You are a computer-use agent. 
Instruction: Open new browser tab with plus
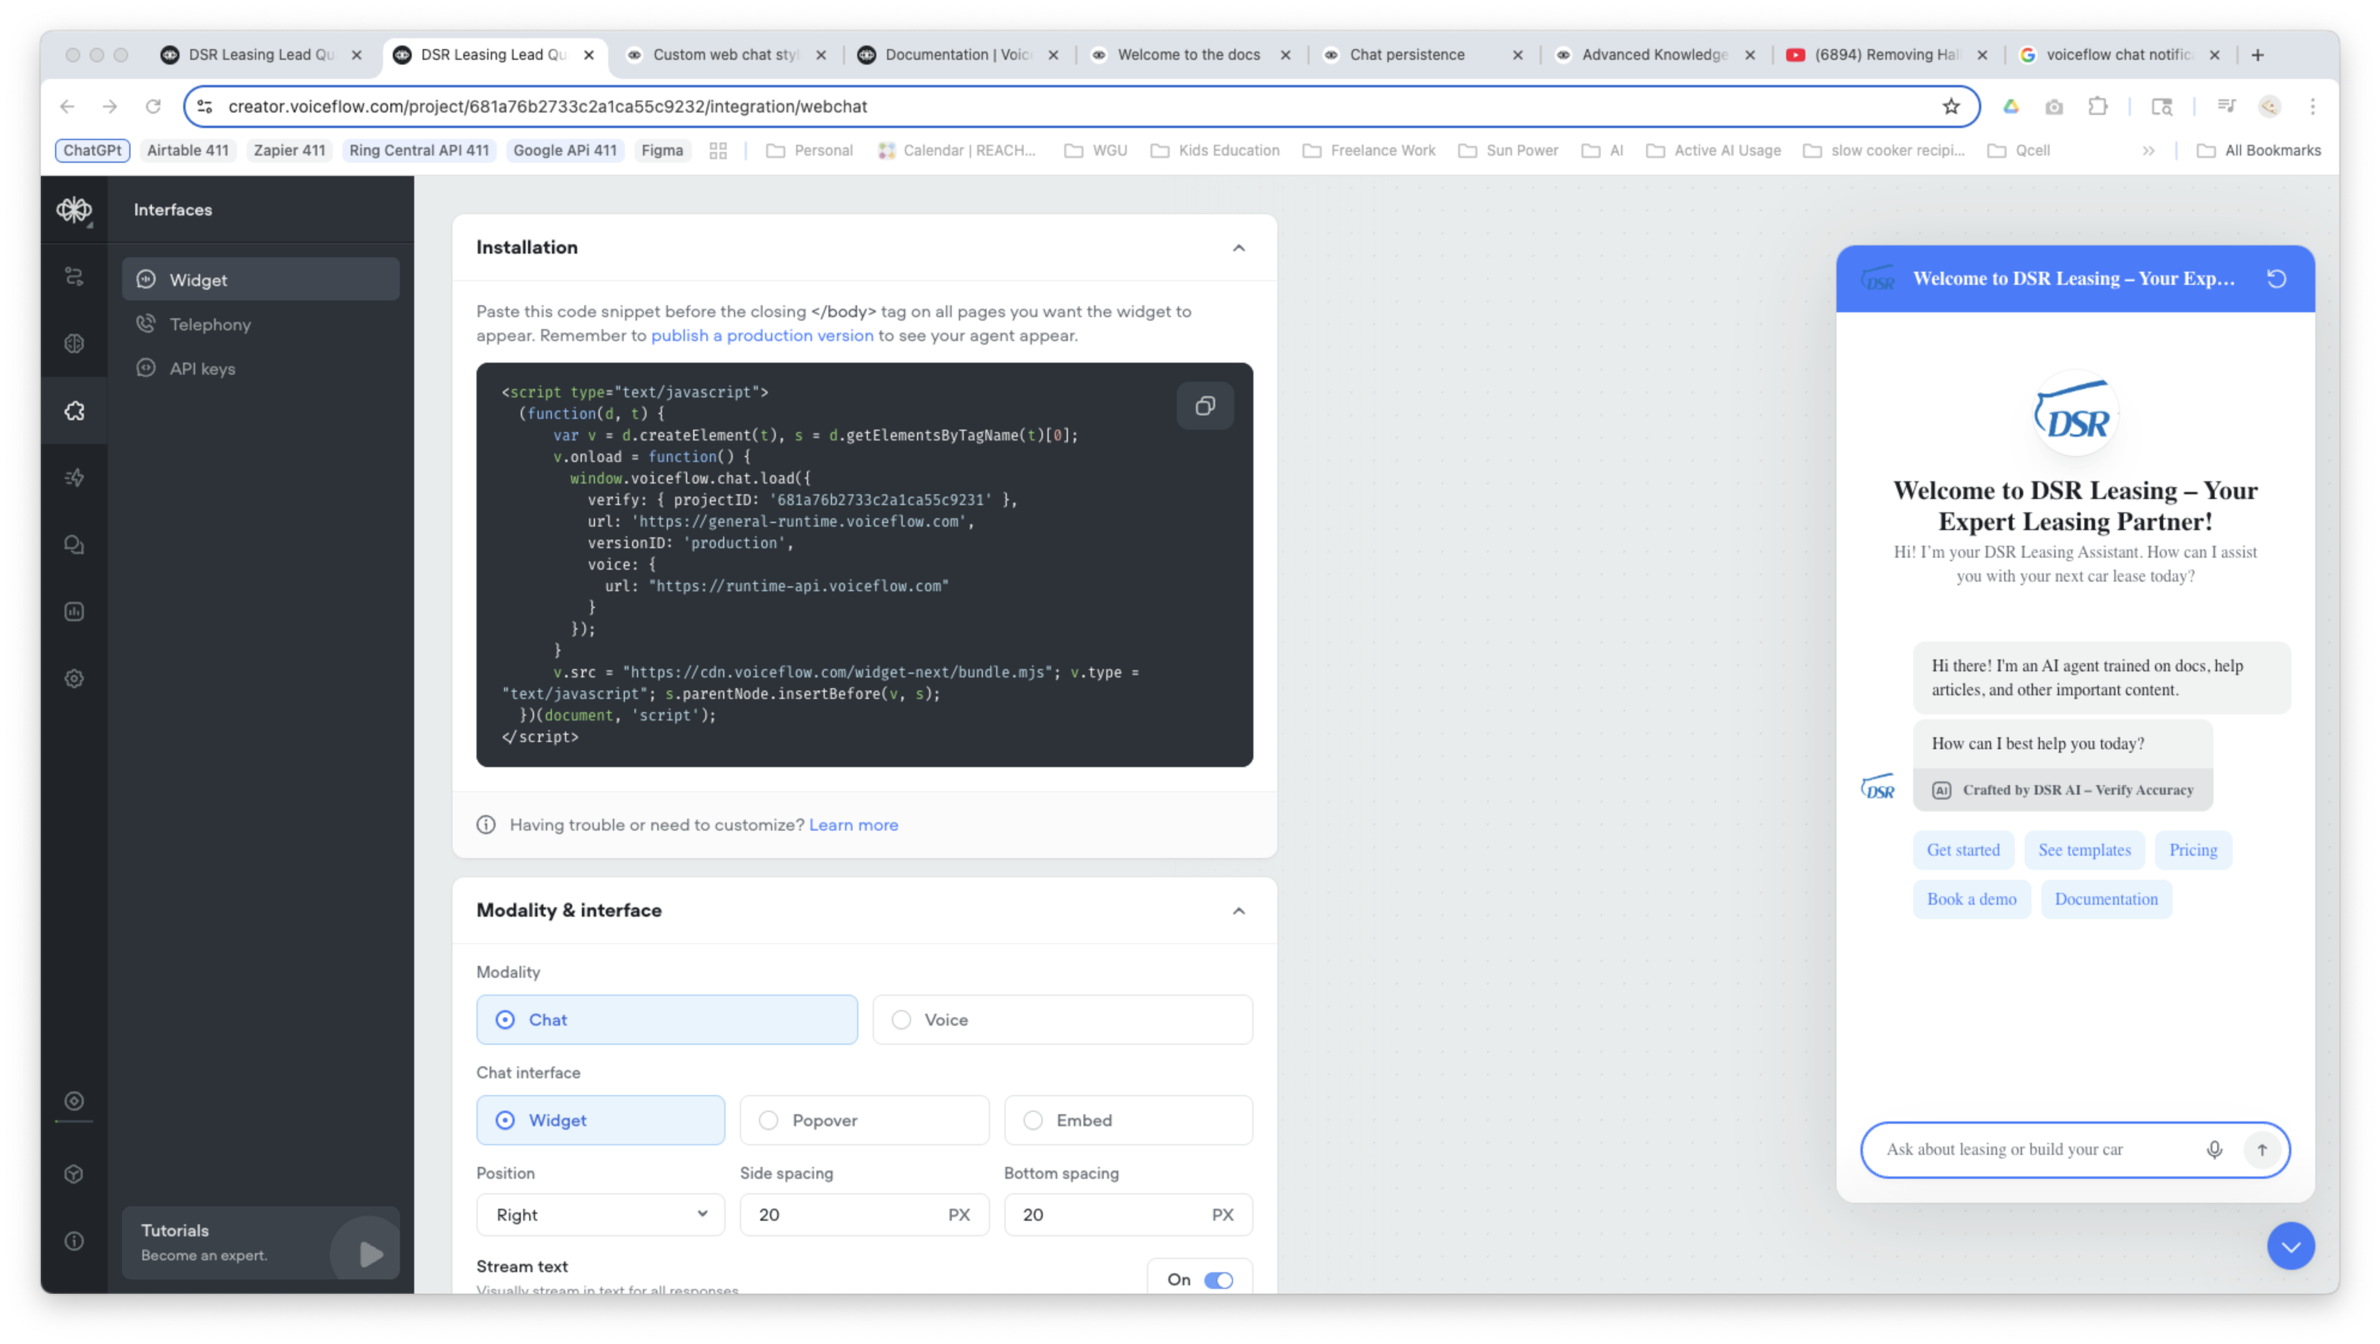(x=2257, y=54)
